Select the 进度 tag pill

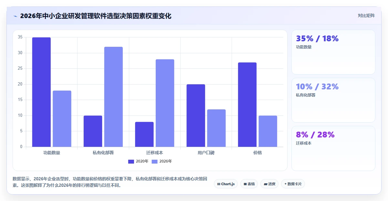click(x=269, y=184)
